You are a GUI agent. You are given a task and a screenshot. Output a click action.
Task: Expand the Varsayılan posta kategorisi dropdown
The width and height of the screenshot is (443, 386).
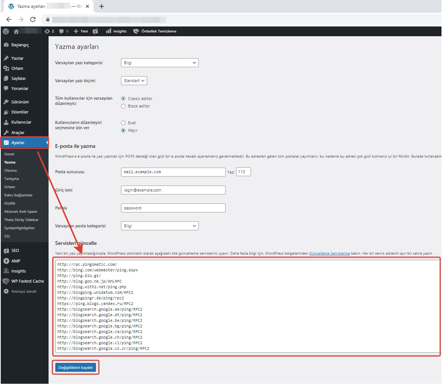159,226
